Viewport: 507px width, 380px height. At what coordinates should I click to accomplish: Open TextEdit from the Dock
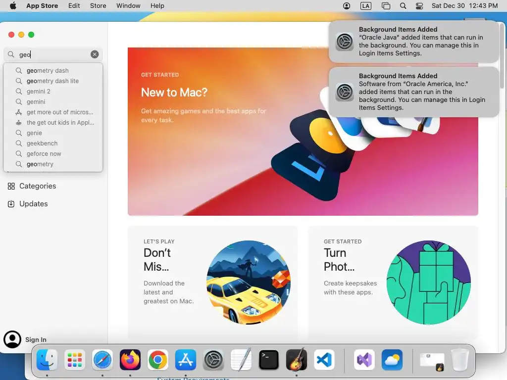pos(241,360)
